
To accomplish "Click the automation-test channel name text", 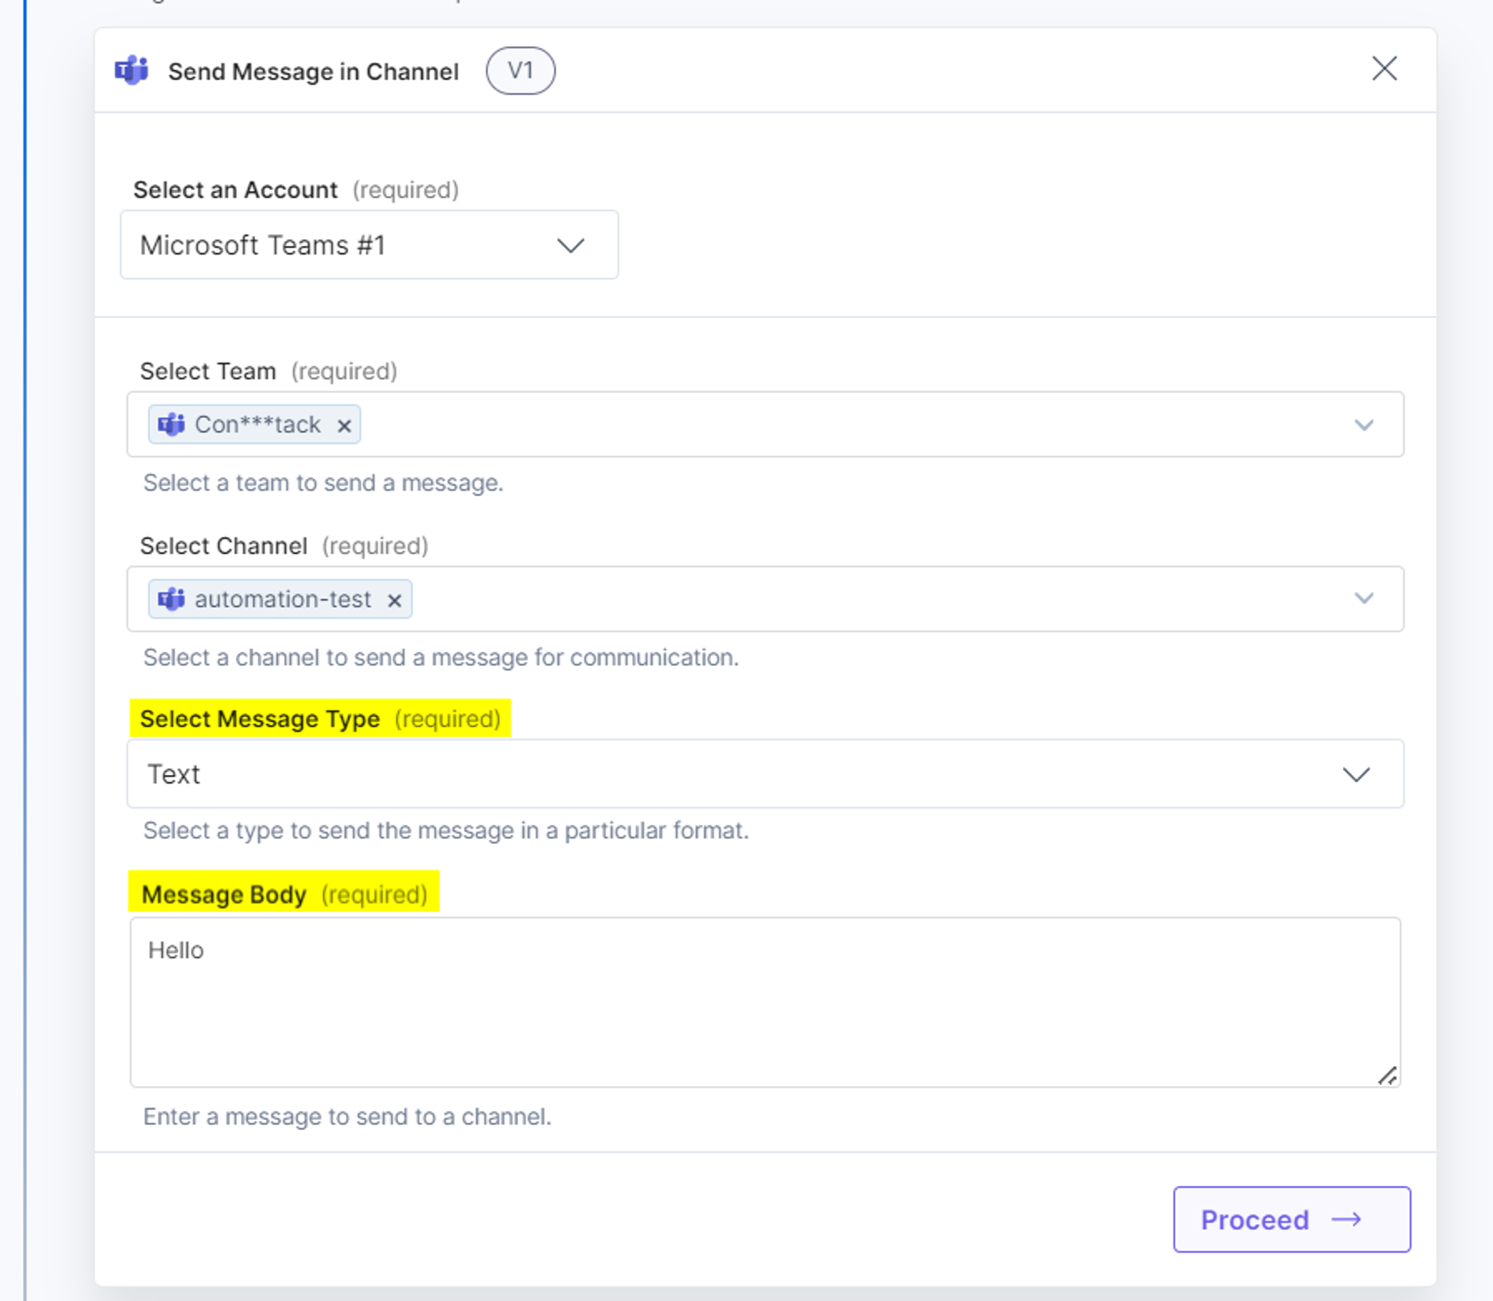I will pyautogui.click(x=283, y=599).
